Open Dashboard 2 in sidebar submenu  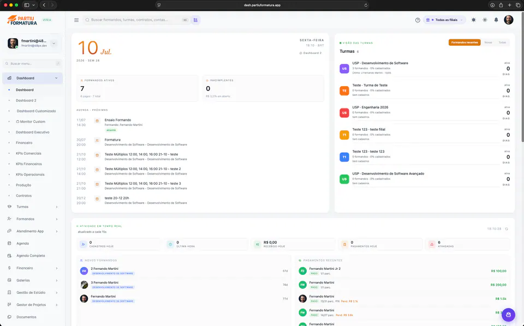[x=26, y=100]
